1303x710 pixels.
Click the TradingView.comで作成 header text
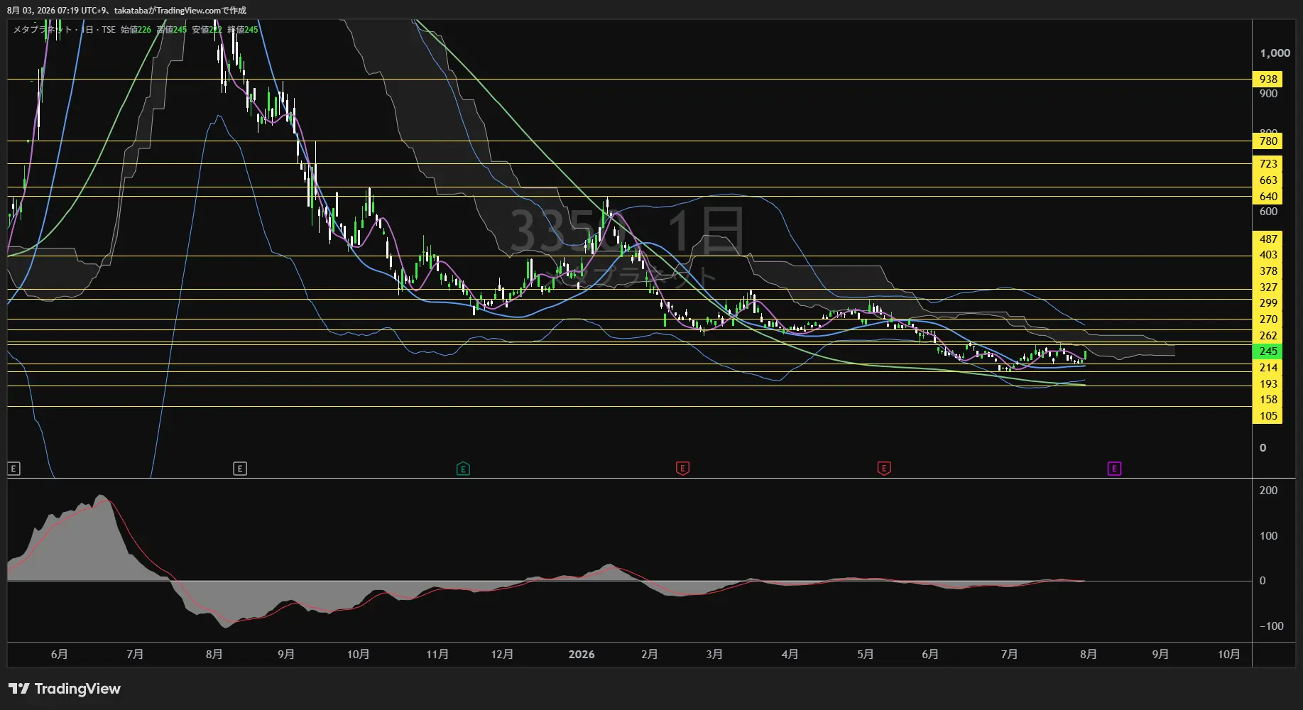point(202,11)
